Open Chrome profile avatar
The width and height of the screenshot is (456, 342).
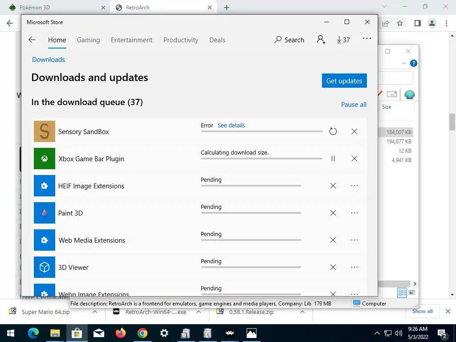click(x=432, y=23)
